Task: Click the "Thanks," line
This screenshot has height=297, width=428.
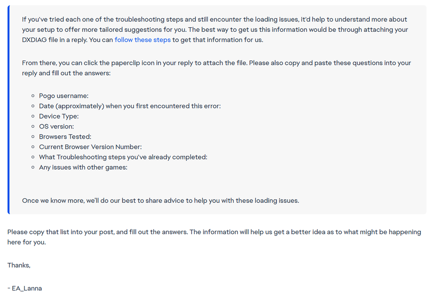Action: click(19, 265)
